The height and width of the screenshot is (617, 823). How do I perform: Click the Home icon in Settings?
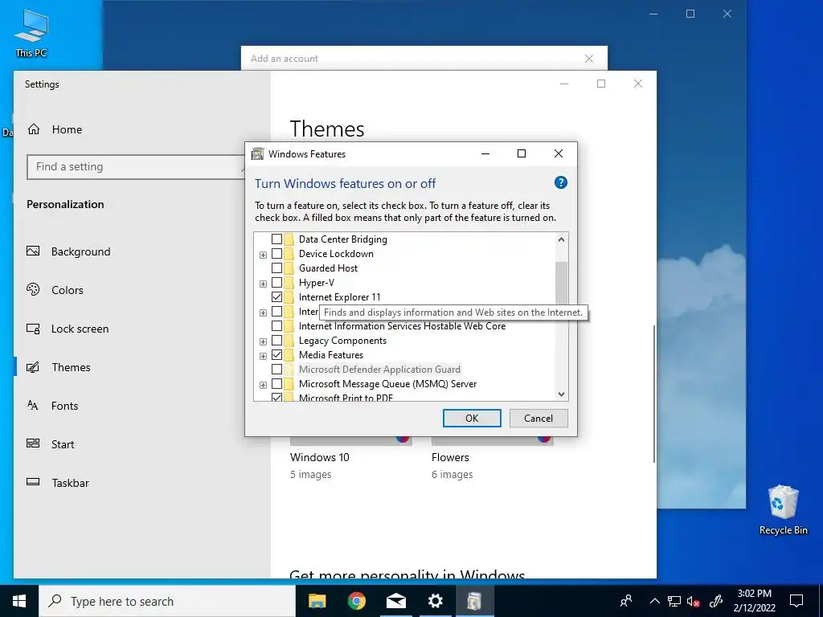click(34, 129)
